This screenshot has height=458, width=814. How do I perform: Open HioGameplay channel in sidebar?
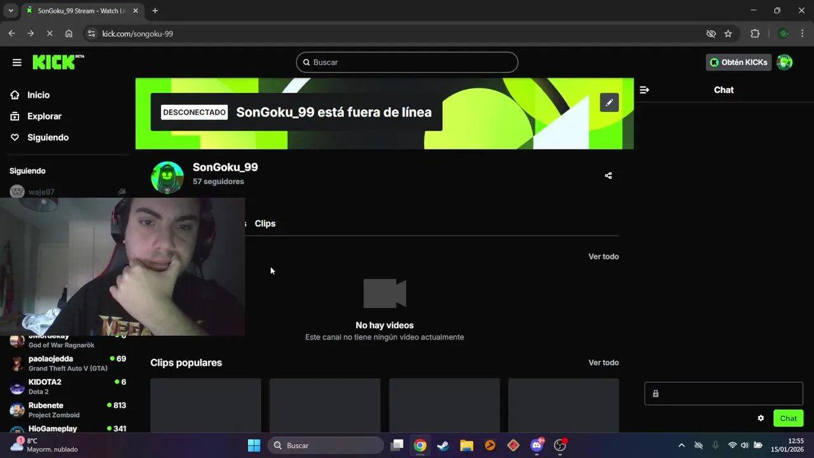click(67, 429)
